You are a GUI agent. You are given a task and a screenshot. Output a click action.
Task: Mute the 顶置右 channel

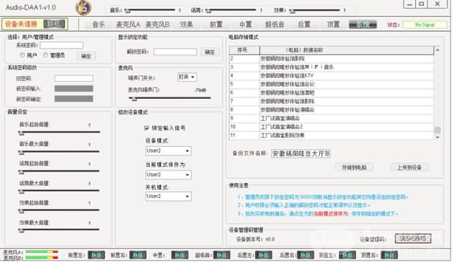pos(389,255)
